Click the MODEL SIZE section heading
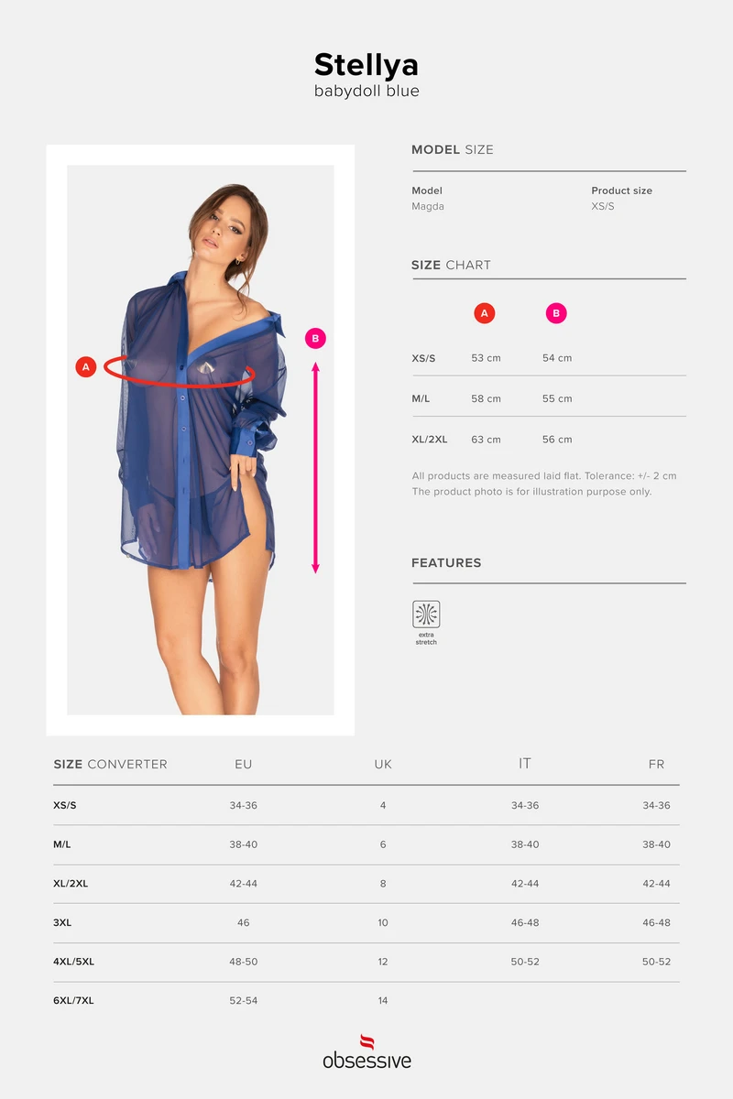Screen dimensions: 733x1099 [x=453, y=149]
